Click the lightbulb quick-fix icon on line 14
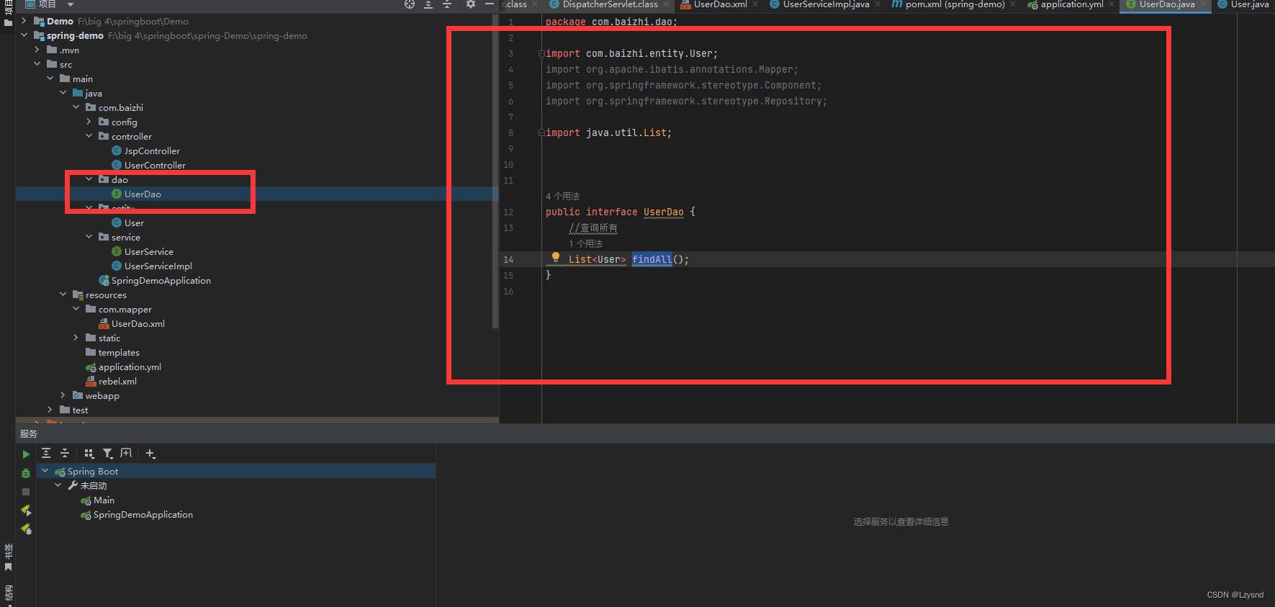1275x607 pixels. 555,257
